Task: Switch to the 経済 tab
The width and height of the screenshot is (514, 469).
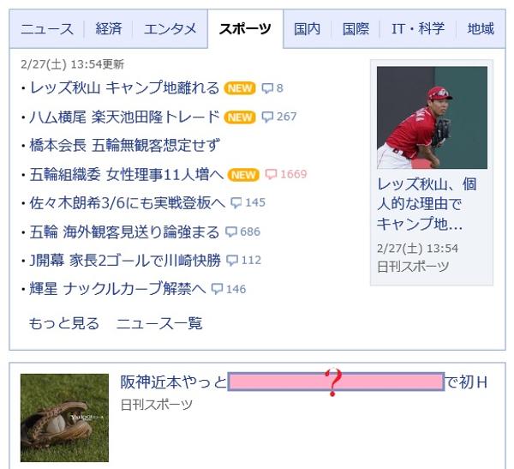Action: tap(109, 29)
